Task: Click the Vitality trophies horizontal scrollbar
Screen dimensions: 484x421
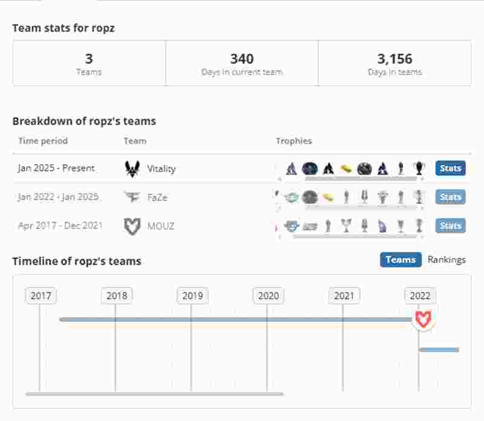Action: coord(360,179)
